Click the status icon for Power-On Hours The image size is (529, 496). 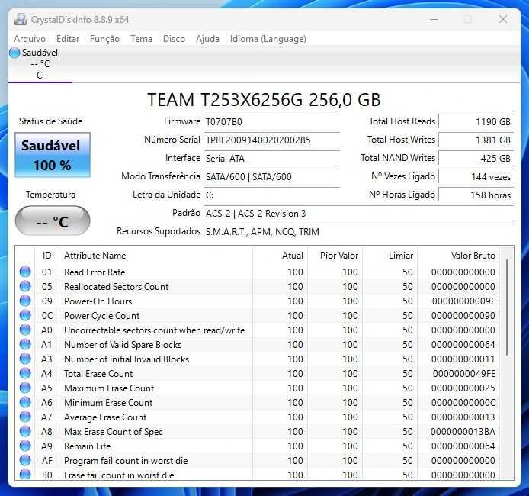click(x=25, y=301)
